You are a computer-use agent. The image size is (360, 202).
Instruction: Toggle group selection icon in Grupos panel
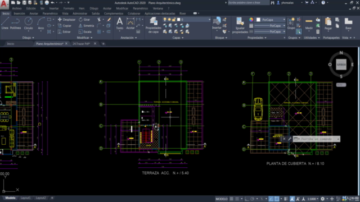pyautogui.click(x=299, y=31)
